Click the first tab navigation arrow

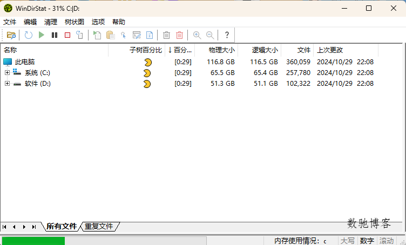(x=4, y=227)
